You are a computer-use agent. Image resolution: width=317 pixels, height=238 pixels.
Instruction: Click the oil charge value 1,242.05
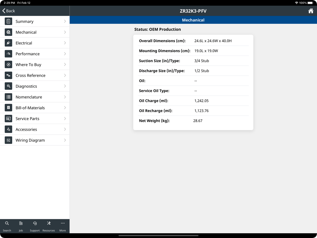201,101
